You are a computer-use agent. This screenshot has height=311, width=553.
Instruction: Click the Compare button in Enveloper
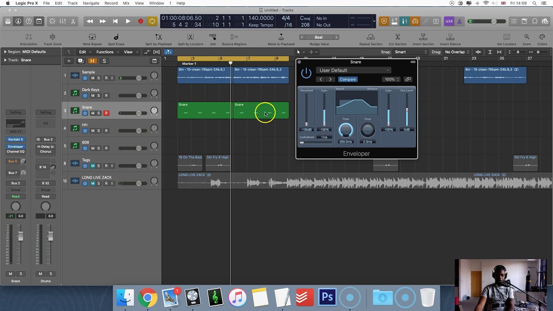click(x=348, y=79)
